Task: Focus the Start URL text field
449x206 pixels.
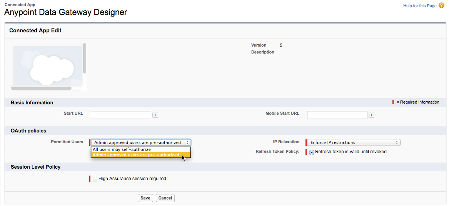Action: pos(121,115)
